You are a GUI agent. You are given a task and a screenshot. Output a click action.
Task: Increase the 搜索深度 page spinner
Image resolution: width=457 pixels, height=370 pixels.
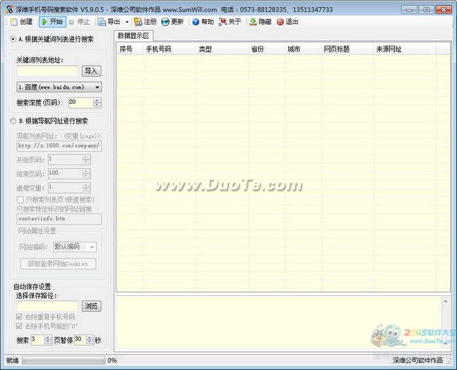click(97, 101)
